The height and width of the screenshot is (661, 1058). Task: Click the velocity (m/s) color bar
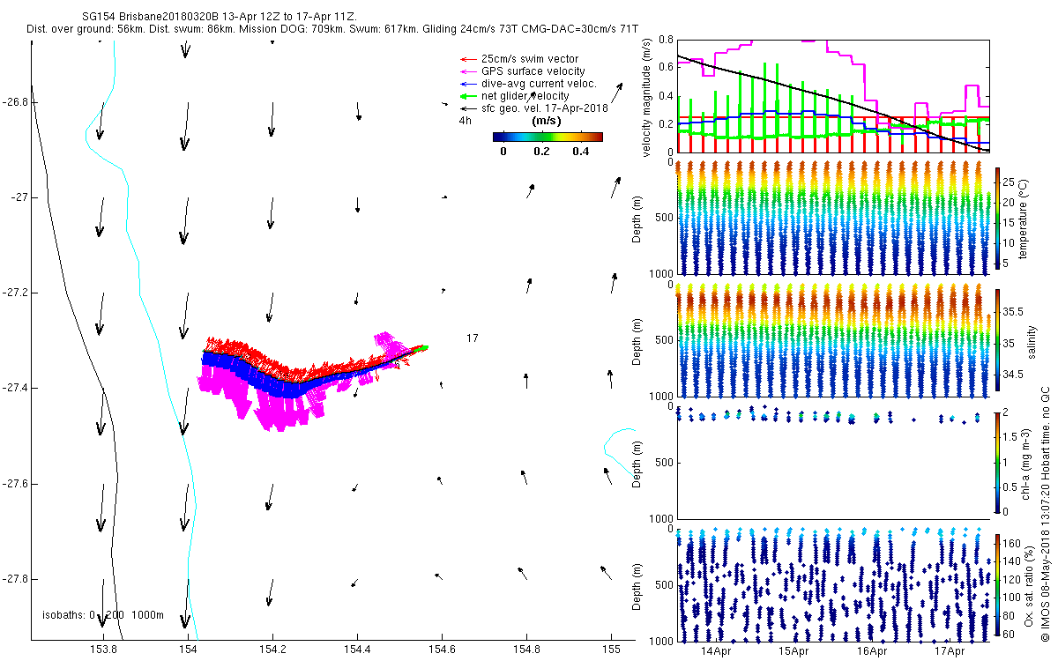(548, 137)
